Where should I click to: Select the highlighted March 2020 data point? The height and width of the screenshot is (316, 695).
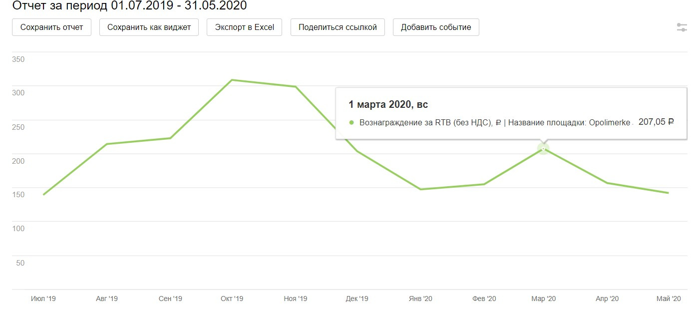(543, 148)
